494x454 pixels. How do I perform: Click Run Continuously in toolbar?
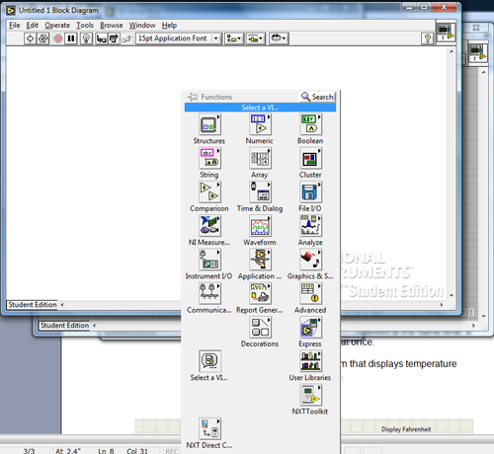[43, 38]
